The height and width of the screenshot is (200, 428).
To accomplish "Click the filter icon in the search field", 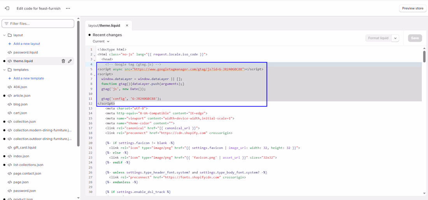I will [7, 24].
